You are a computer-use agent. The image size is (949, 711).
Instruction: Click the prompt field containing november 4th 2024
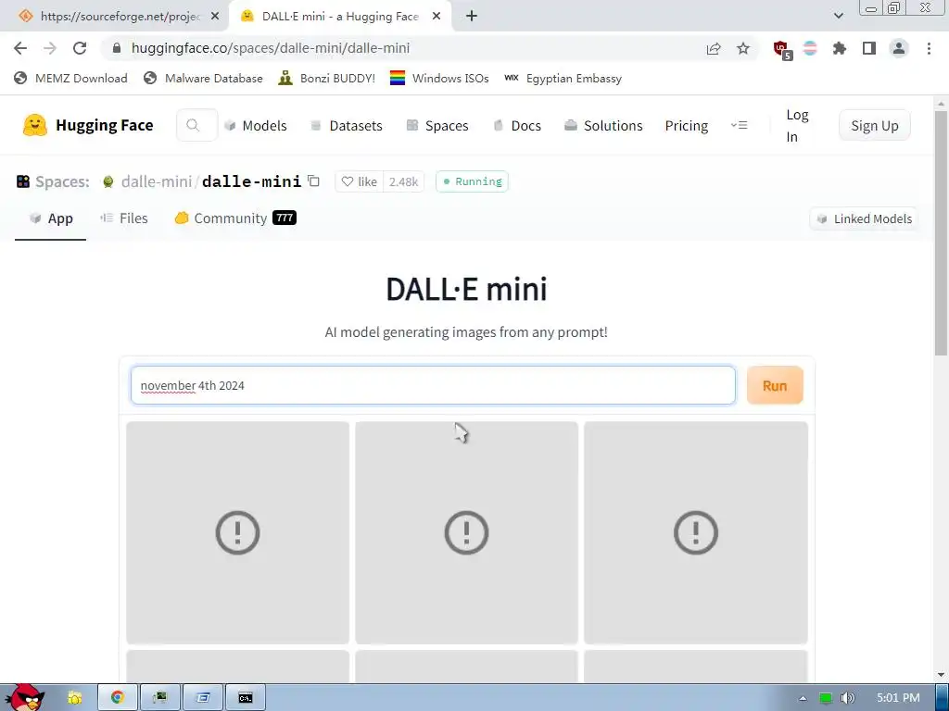tap(434, 385)
